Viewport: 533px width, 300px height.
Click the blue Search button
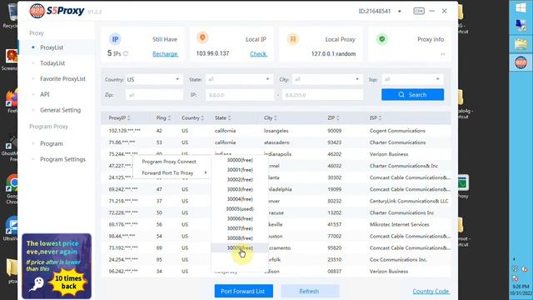click(x=412, y=94)
